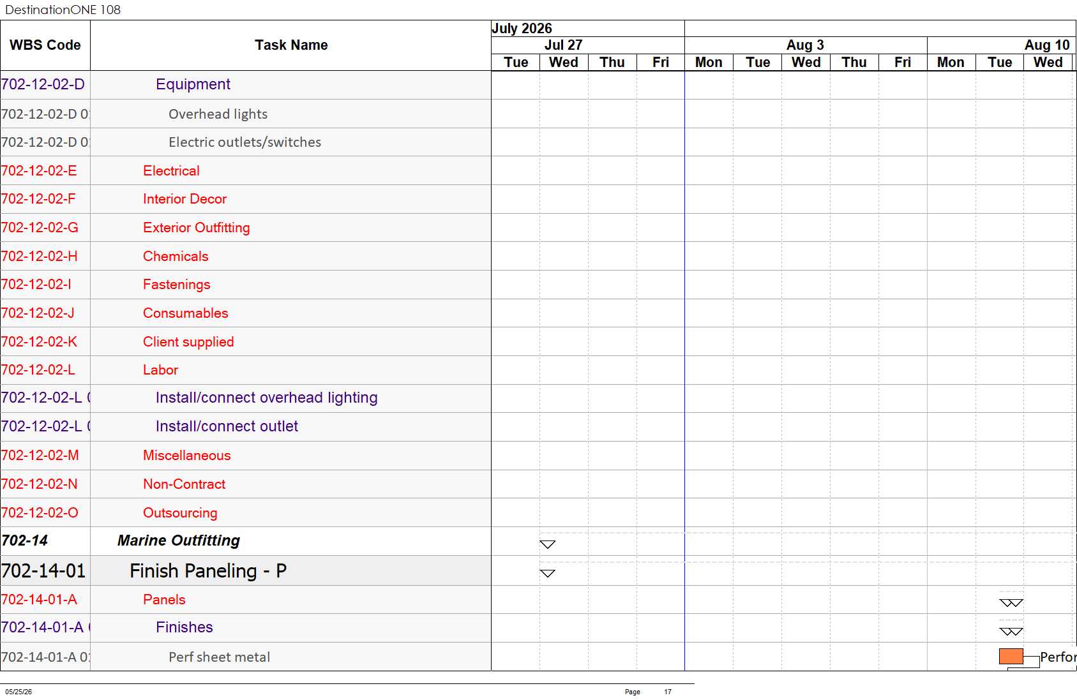Select Install/connect overhead lighting task
Screen dimensions: 1077x700
266,398
